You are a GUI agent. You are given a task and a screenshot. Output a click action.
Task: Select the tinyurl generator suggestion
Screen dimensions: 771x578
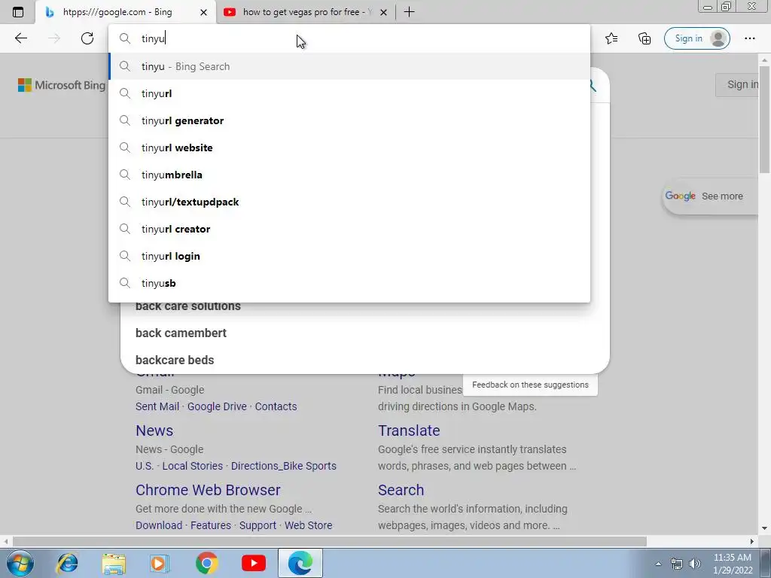[349, 120]
